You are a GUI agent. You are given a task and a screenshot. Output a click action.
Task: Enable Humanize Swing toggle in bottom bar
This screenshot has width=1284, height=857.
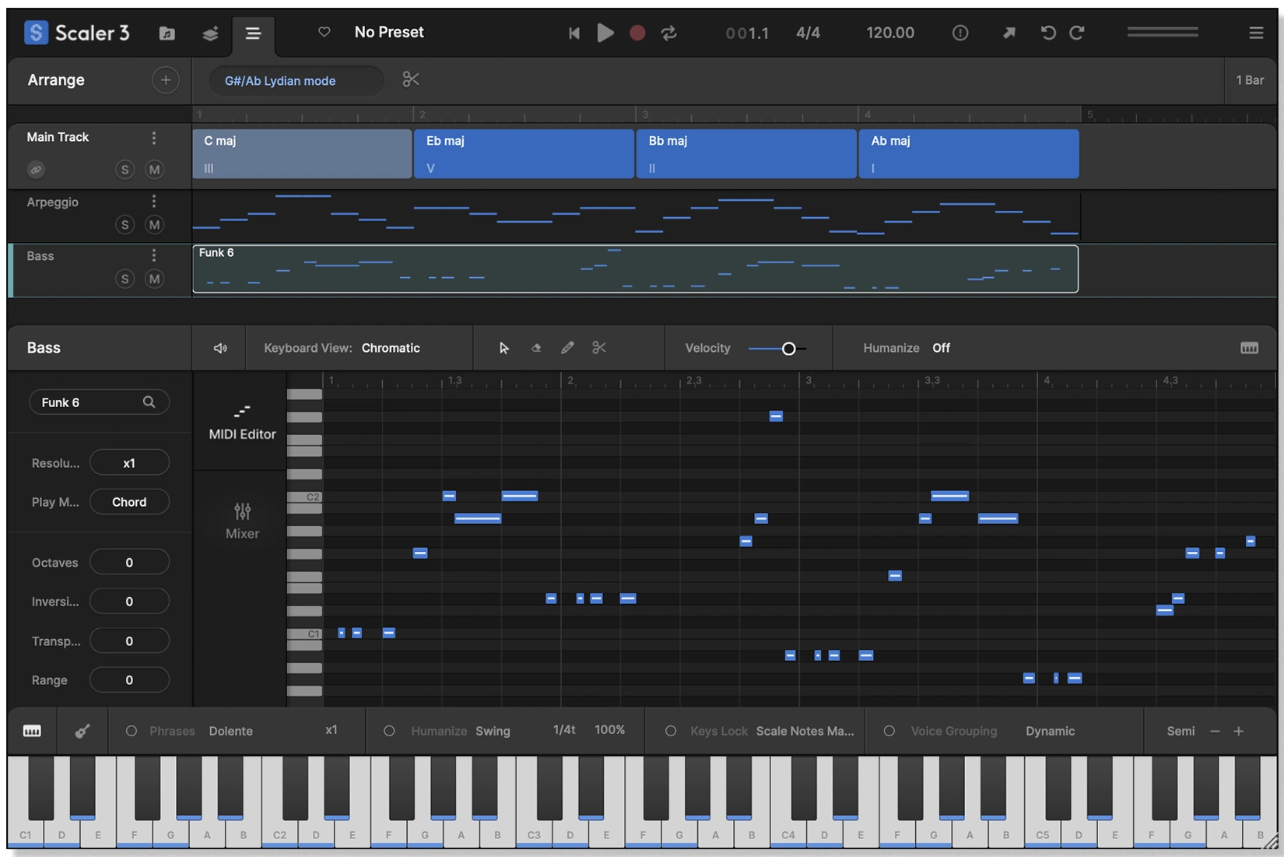389,731
